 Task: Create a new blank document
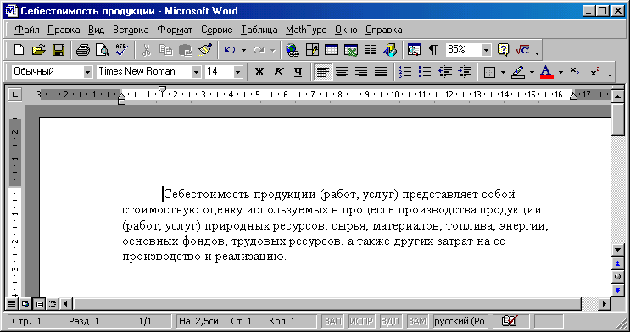19,50
